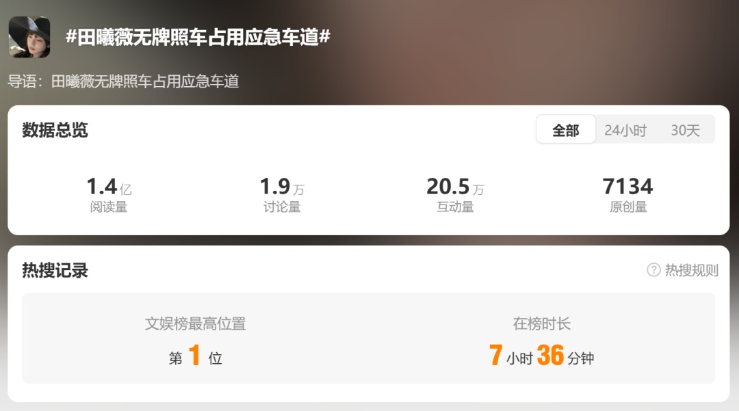Click the 1.4亿 阅读量 statistic
Viewport: 739px width, 411px height.
pyautogui.click(x=109, y=194)
